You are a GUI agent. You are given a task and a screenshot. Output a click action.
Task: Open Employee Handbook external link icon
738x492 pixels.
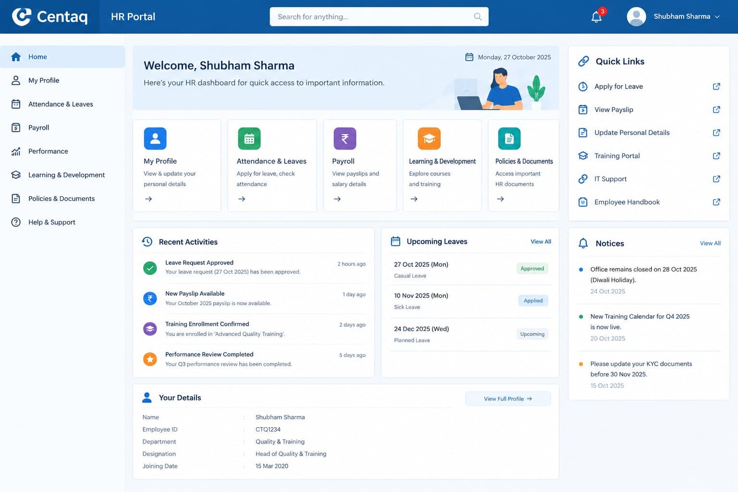click(716, 202)
